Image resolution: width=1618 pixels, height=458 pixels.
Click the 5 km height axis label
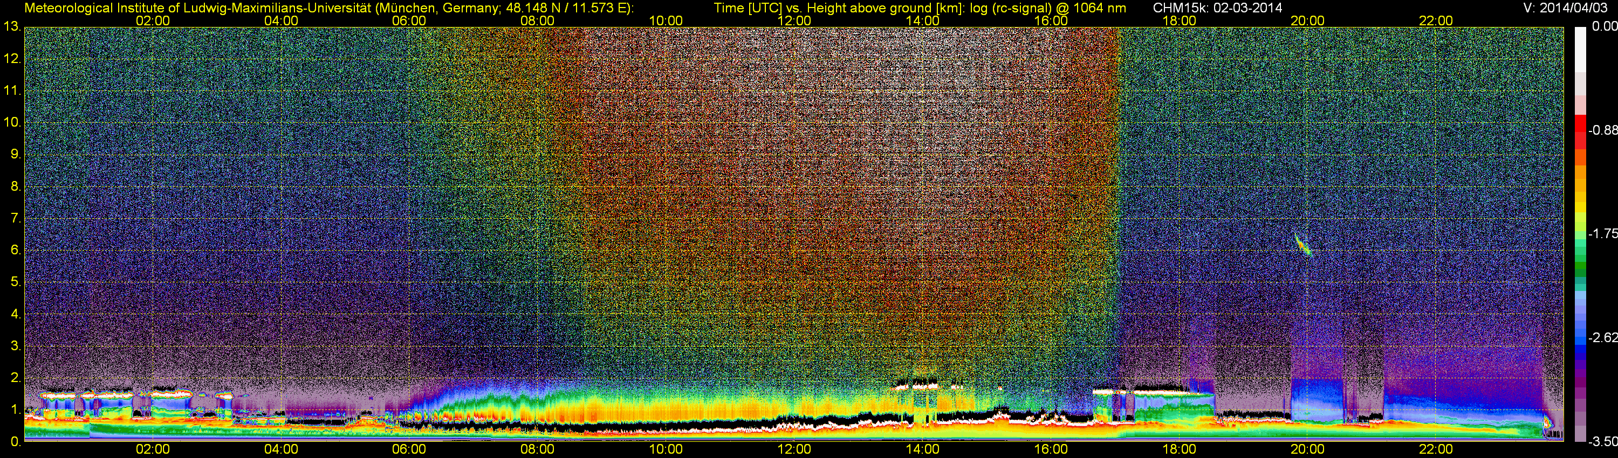click(16, 282)
